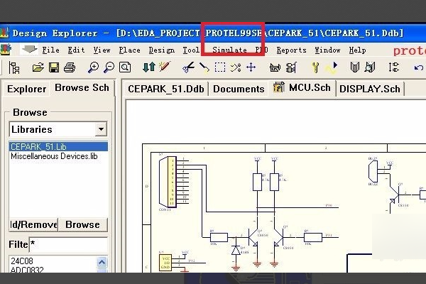Click the paste icon in toolbar
Image resolution: width=426 pixels, height=284 pixels.
pos(204,67)
